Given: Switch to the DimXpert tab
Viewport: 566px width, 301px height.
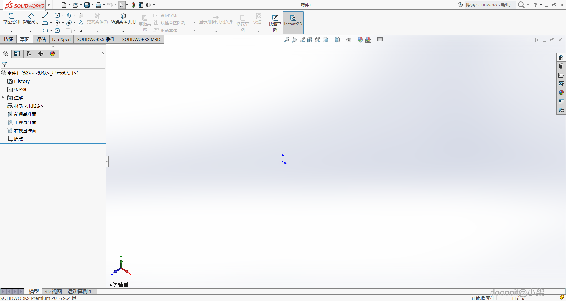Looking at the screenshot, I should pos(62,40).
